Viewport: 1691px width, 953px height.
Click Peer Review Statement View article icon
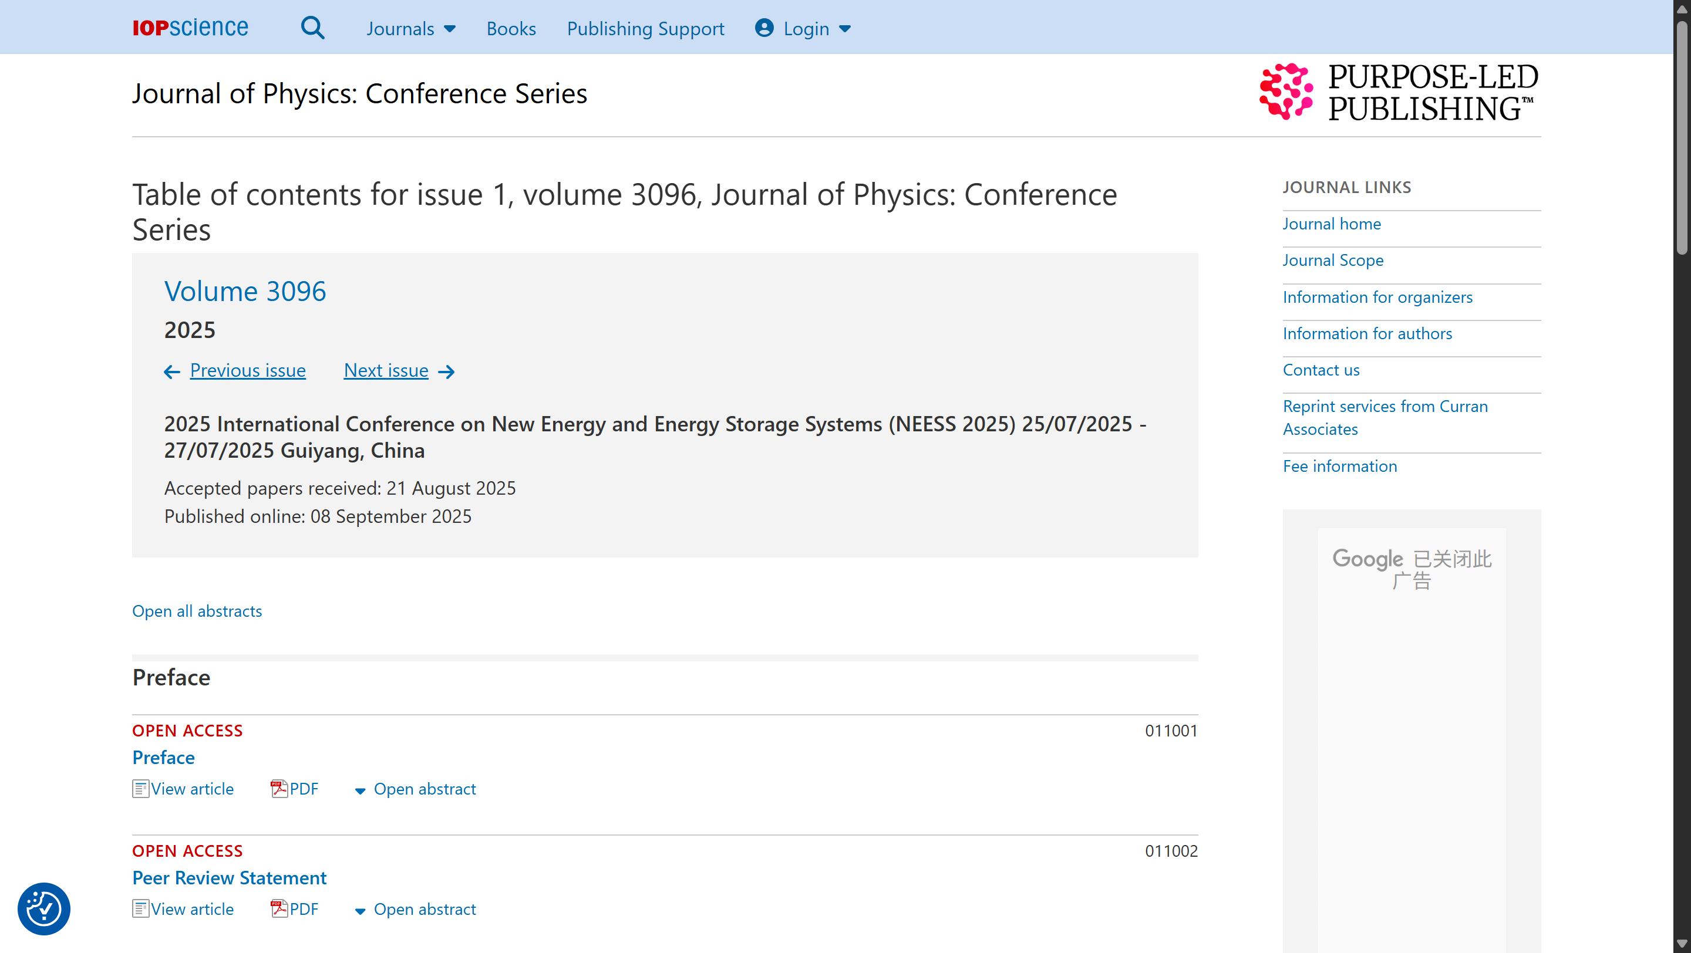[140, 908]
